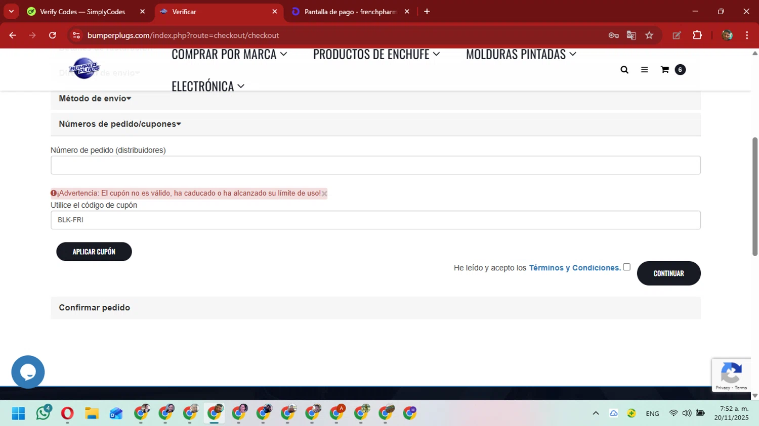Close the Verify Codes — SimplyCodes tab
The height and width of the screenshot is (426, 759).
[142, 12]
